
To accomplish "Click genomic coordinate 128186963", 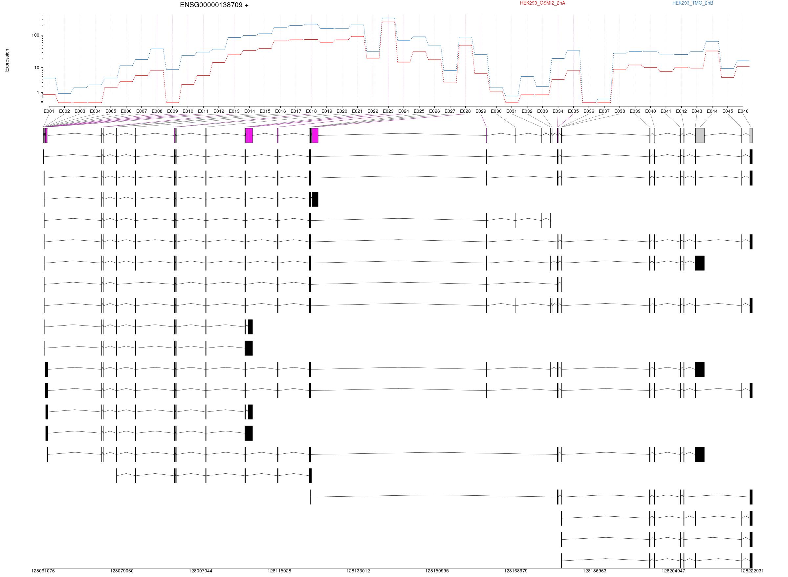I will pyautogui.click(x=595, y=571).
